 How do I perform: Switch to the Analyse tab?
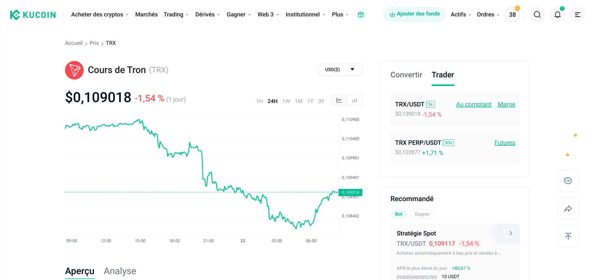pos(120,271)
